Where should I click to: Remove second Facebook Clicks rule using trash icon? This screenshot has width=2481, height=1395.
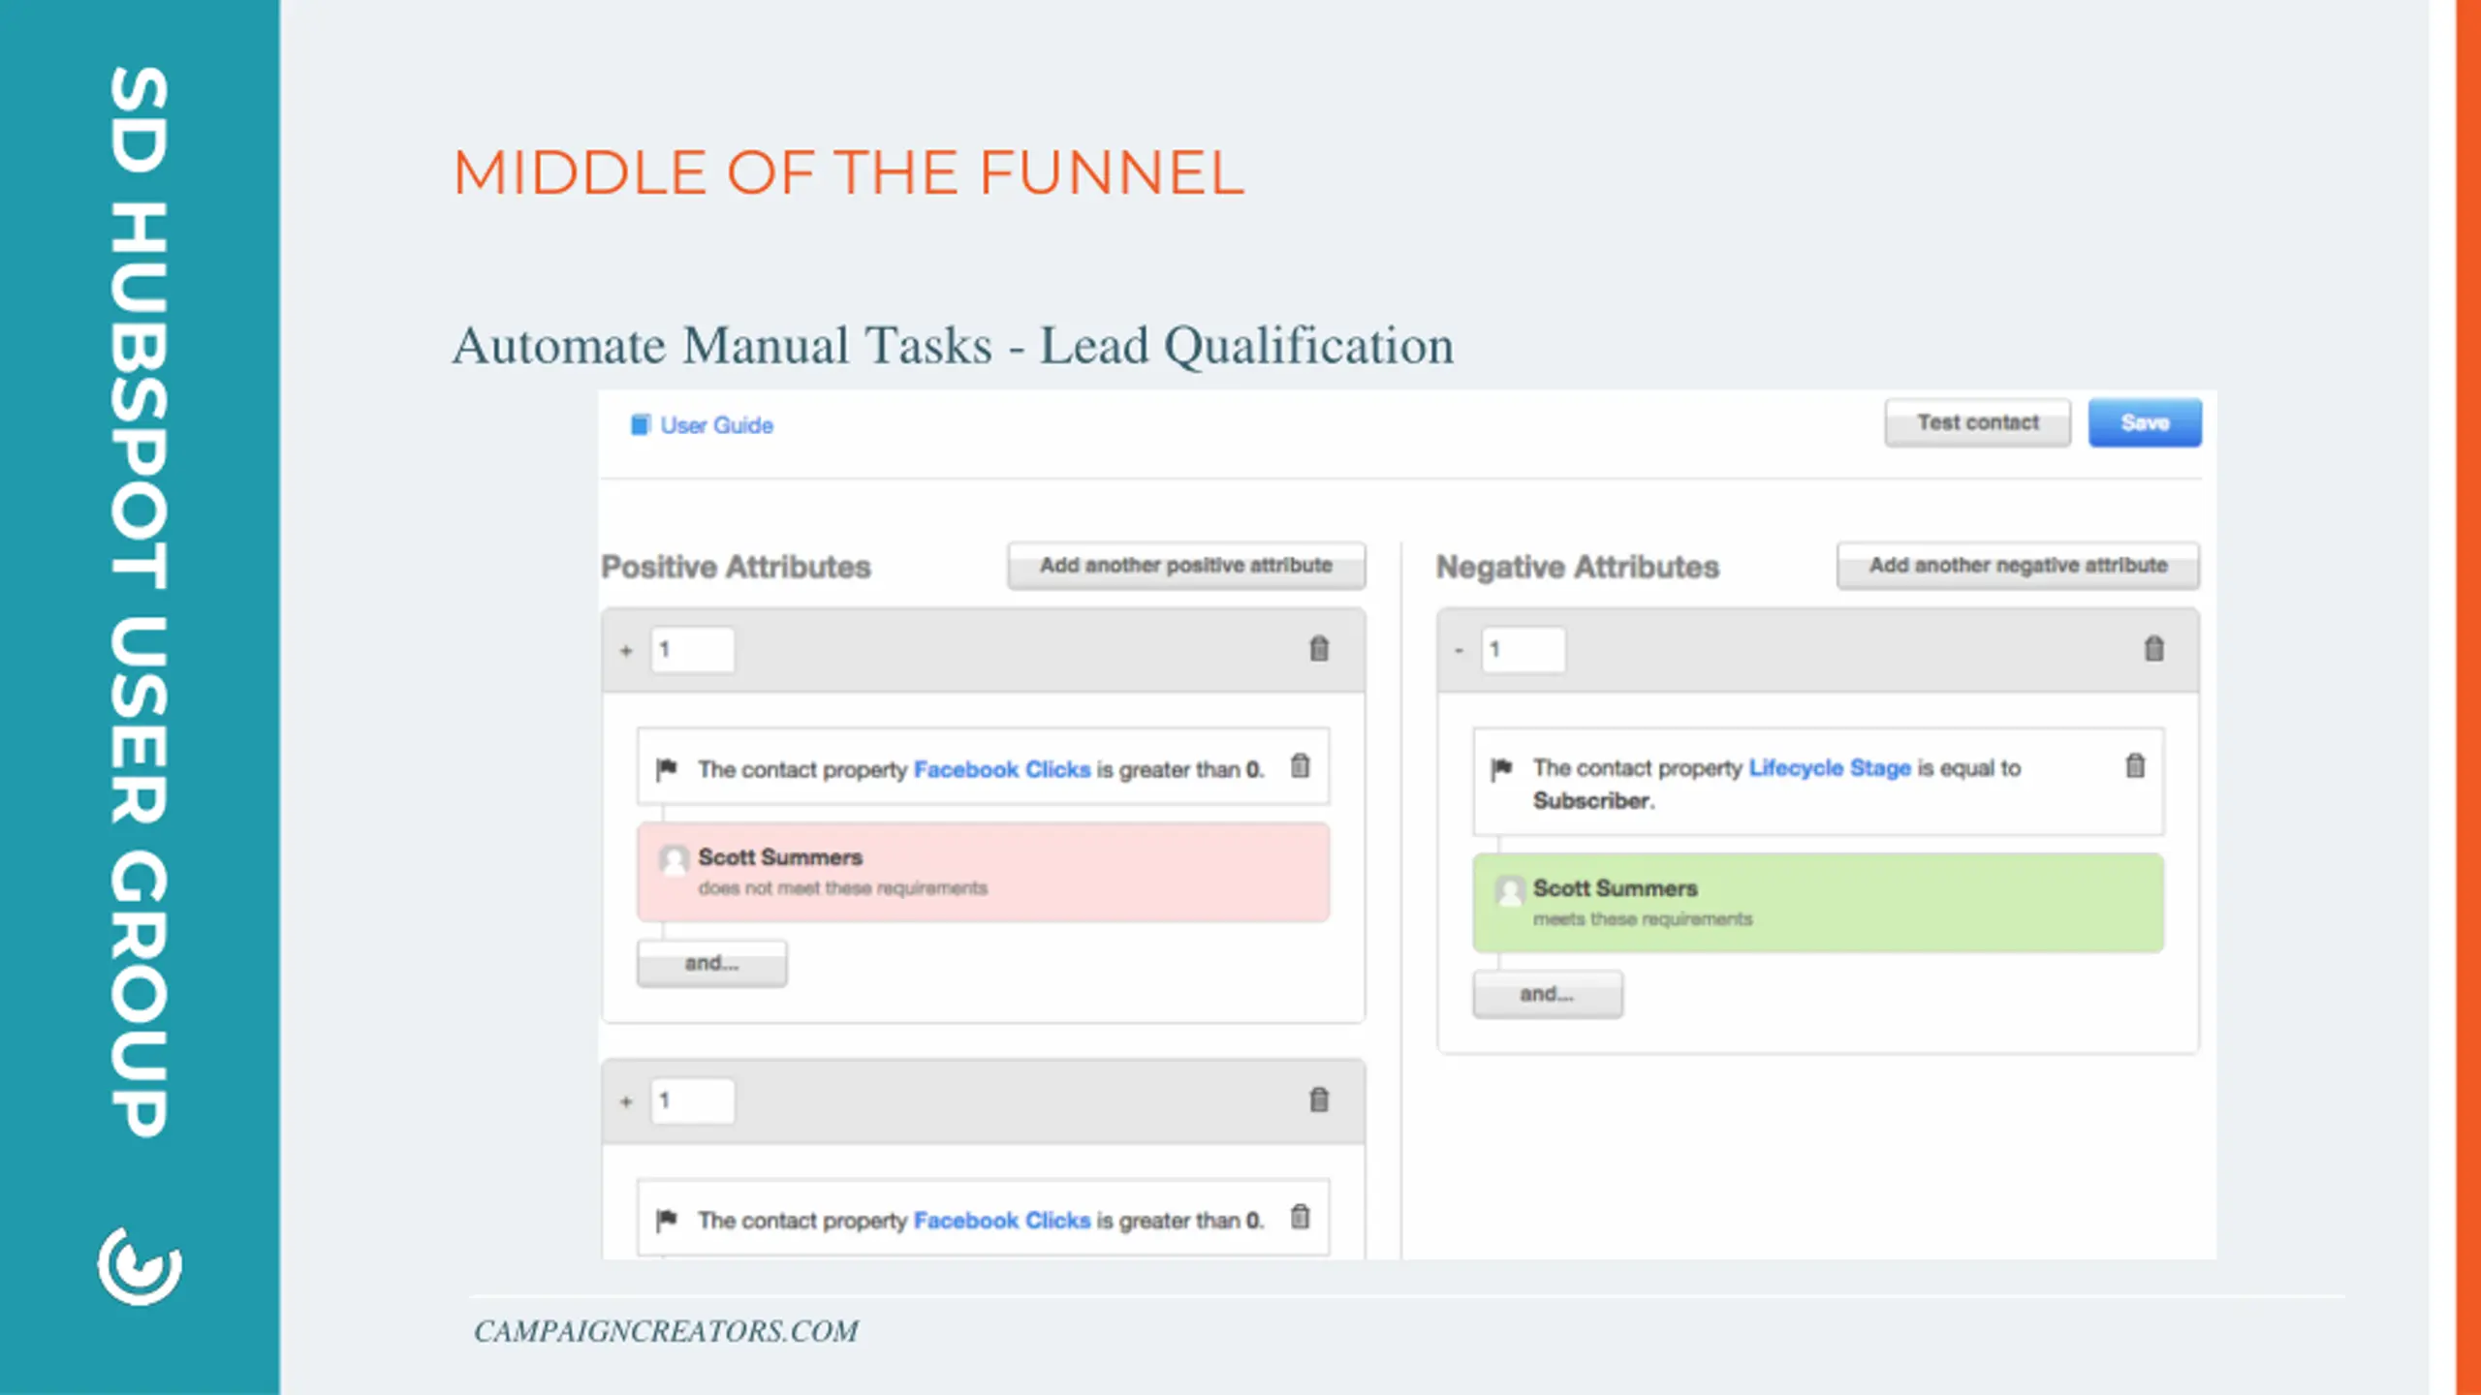click(1300, 1217)
